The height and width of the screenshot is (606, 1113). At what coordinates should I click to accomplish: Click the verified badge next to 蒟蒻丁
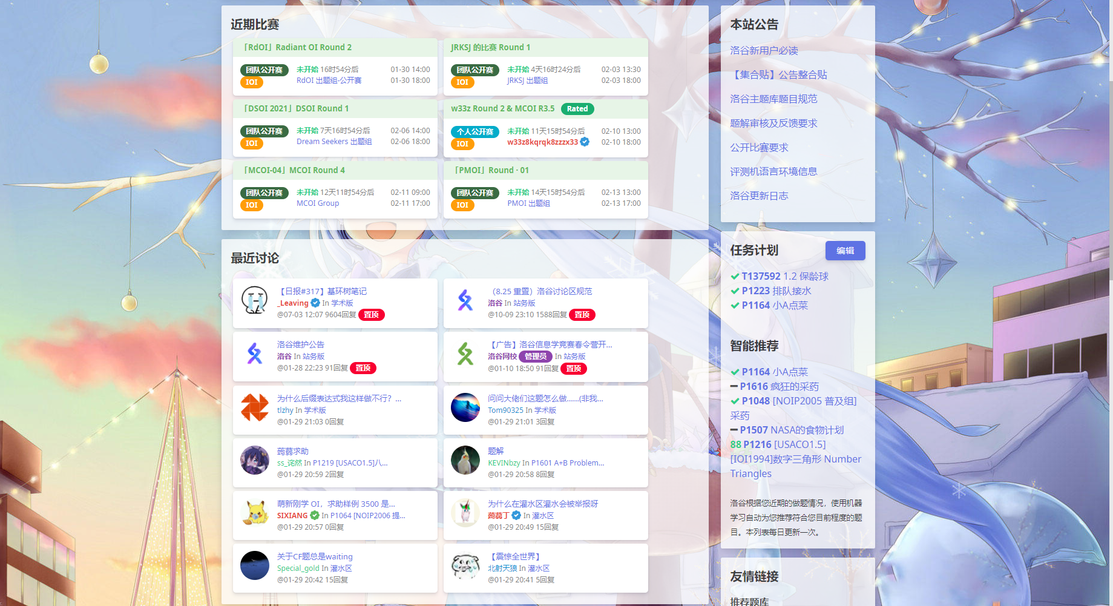coord(516,515)
